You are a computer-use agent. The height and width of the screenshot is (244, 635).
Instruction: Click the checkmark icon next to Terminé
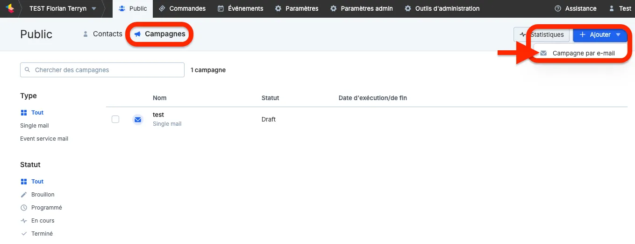tap(24, 234)
